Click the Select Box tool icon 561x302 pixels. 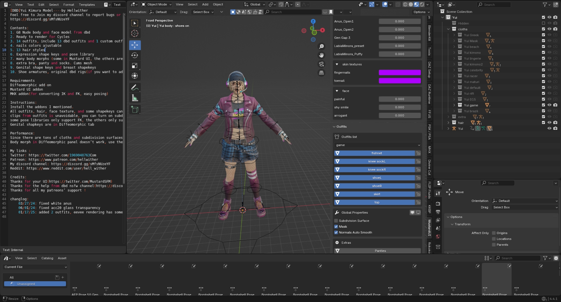tap(135, 23)
